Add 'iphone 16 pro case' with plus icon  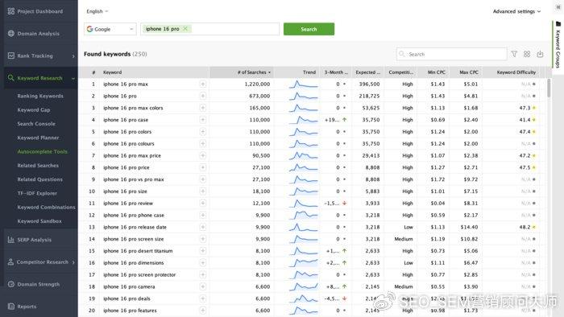pos(203,120)
